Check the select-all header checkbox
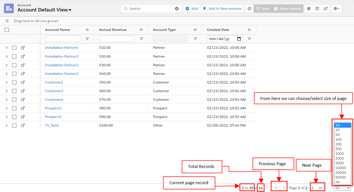Screen dimensions: 354x192 7,30
